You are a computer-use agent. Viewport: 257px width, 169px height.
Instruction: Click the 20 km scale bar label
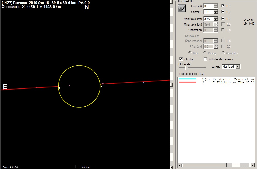86,167
